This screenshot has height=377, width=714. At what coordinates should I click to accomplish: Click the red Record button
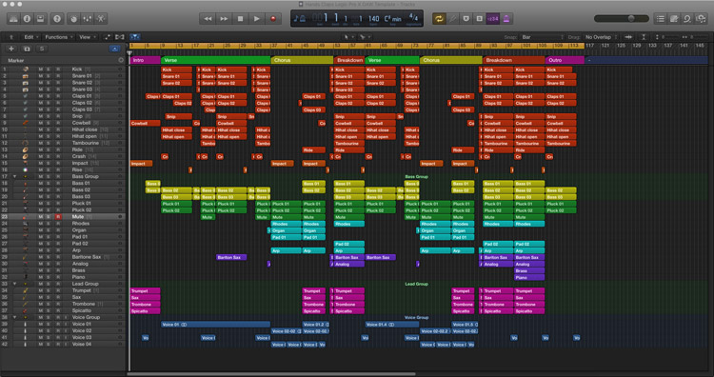click(x=273, y=19)
